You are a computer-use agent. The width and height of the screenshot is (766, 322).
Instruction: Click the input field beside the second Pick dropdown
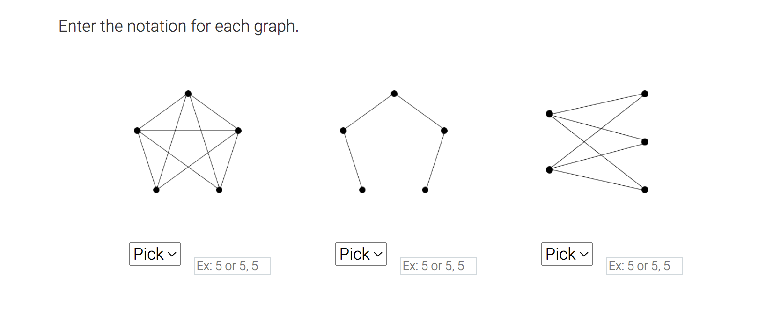(x=438, y=266)
